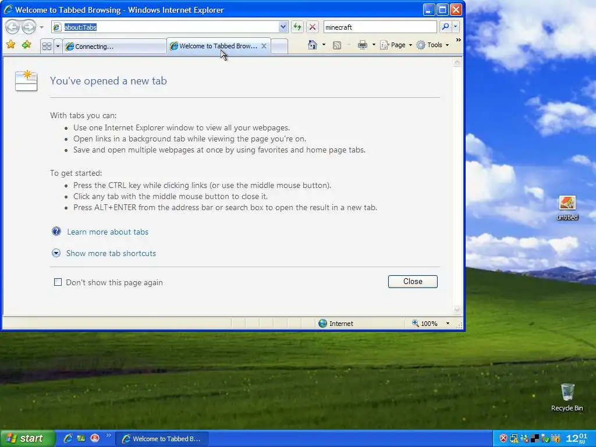Open a new blank tab
Image resolution: width=596 pixels, height=447 pixels.
pyautogui.click(x=279, y=47)
